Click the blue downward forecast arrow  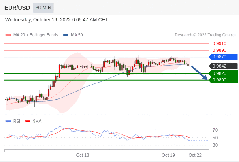tap(199, 73)
